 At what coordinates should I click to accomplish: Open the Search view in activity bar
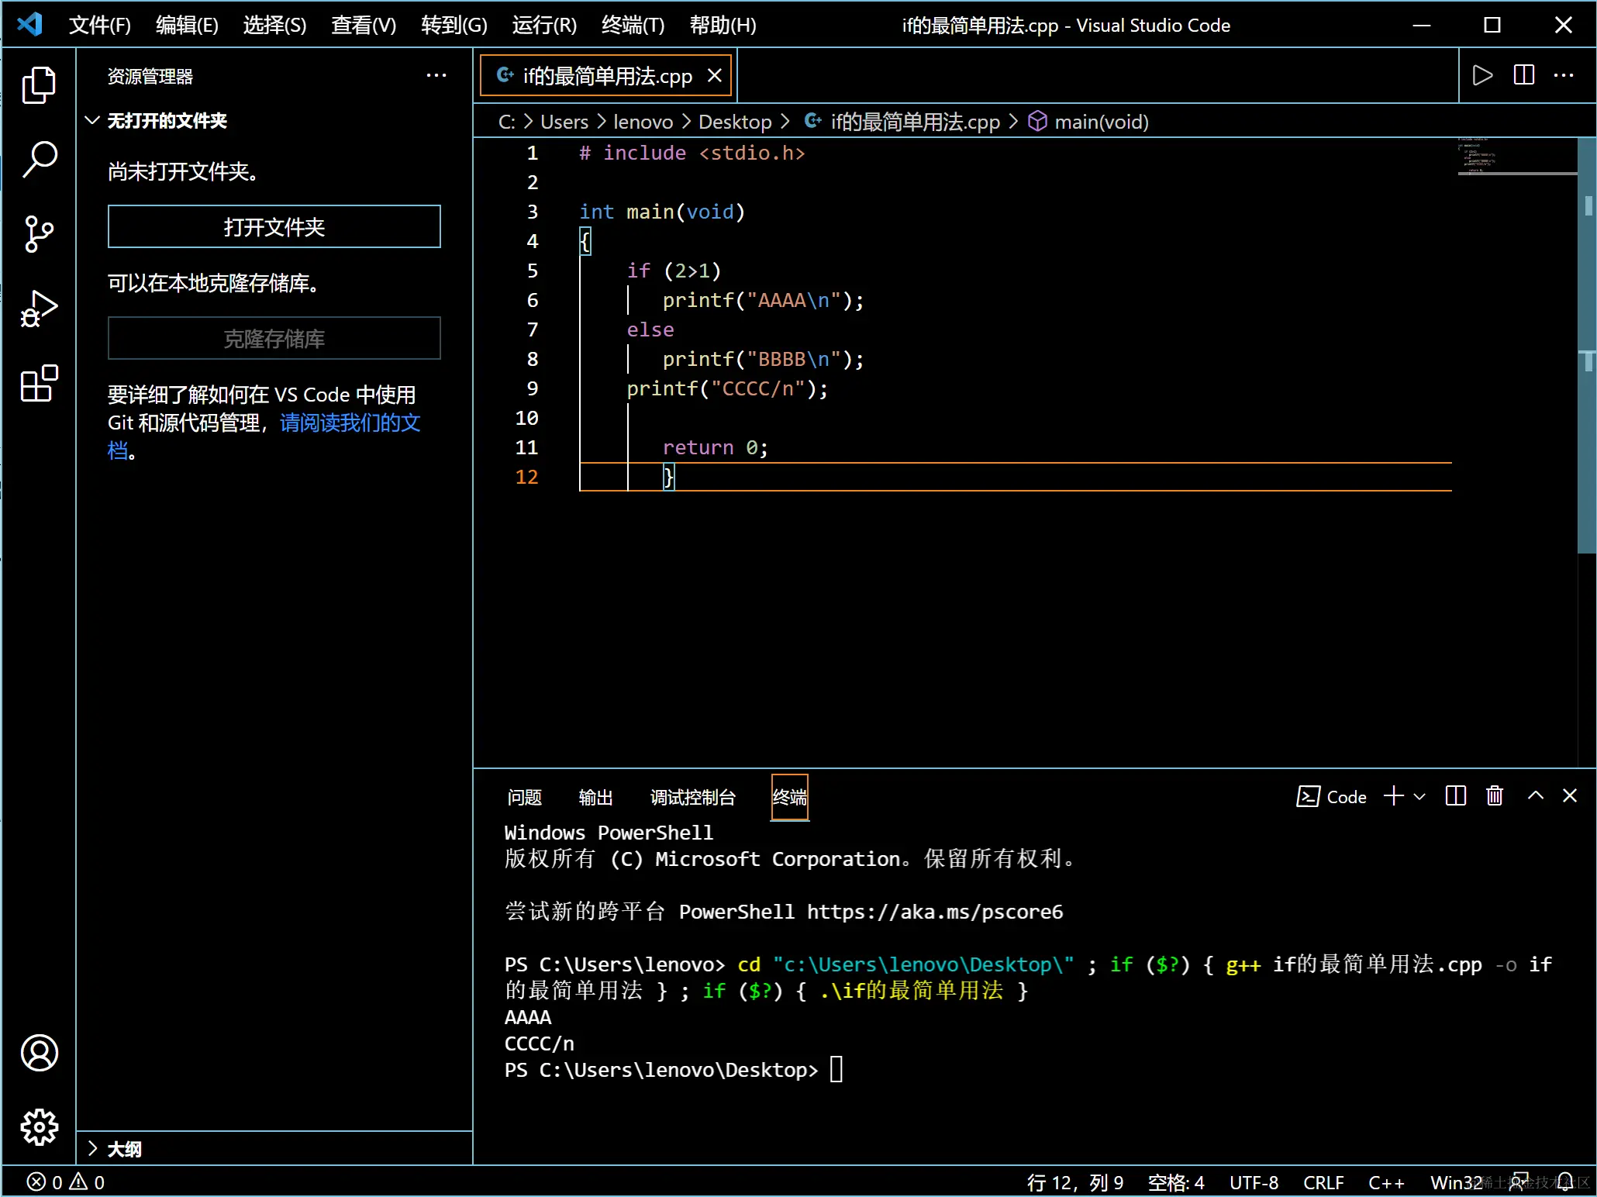39,159
